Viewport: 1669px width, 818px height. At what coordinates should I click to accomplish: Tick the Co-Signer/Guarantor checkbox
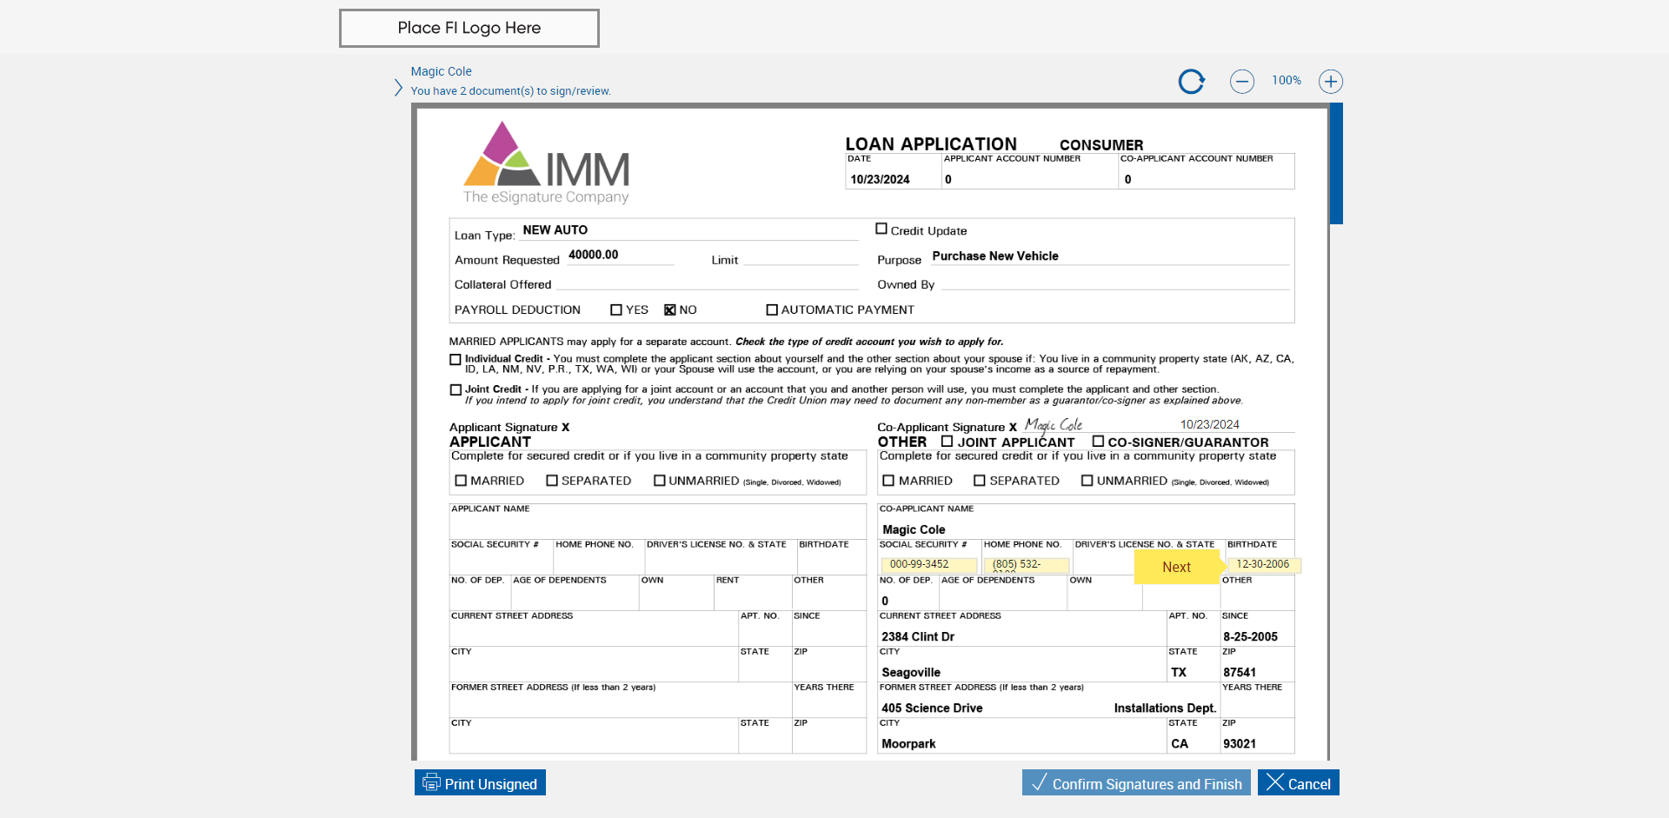1098,441
